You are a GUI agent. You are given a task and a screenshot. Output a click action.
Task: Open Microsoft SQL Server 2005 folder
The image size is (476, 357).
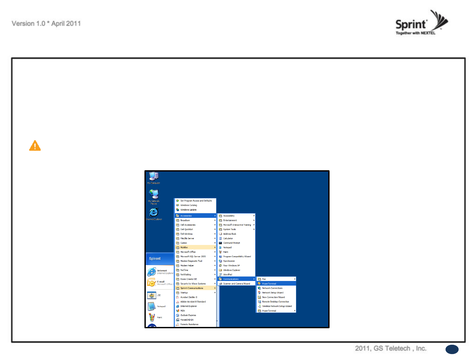196,257
